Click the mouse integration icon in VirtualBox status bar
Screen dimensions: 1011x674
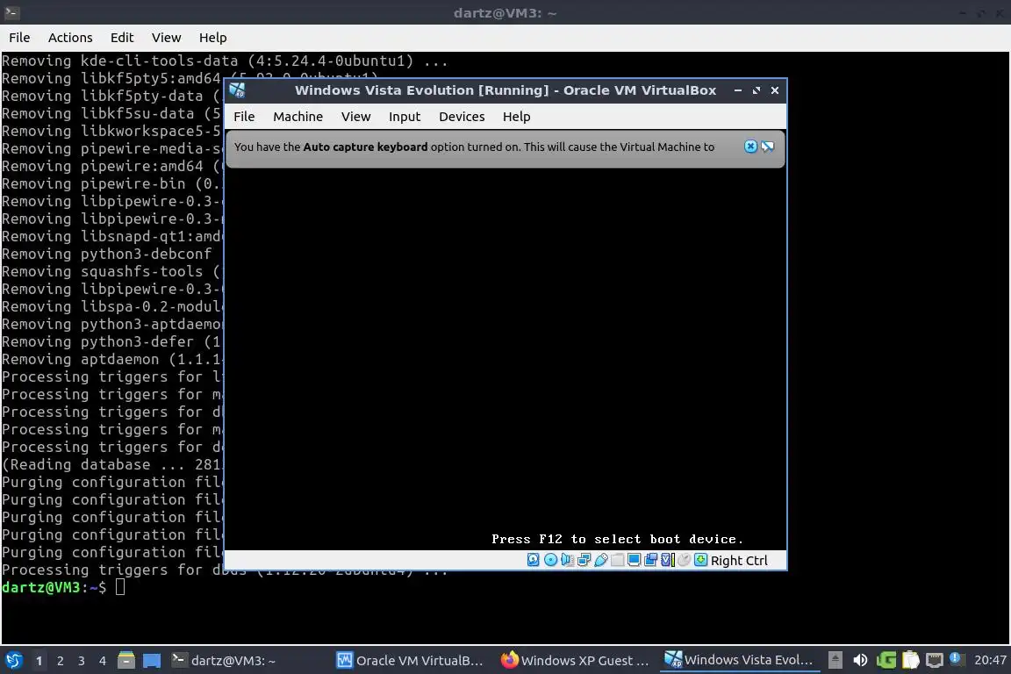(x=685, y=560)
